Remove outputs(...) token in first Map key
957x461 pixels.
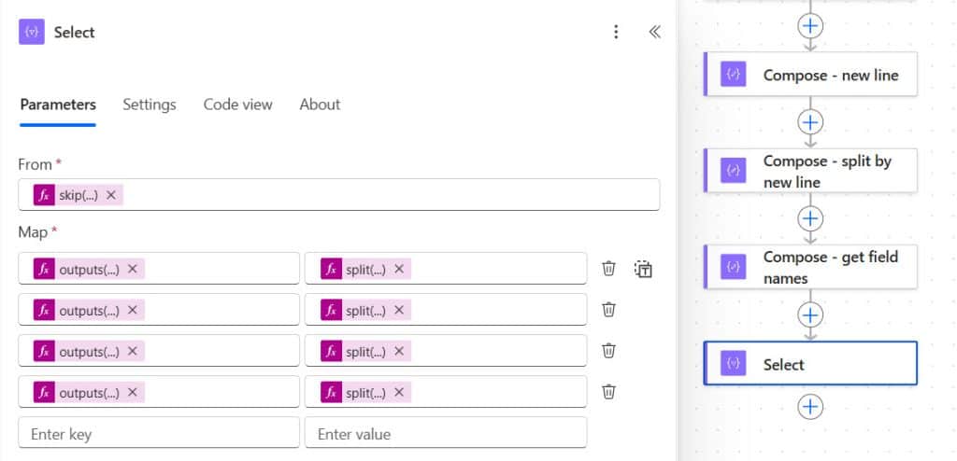pyautogui.click(x=133, y=269)
